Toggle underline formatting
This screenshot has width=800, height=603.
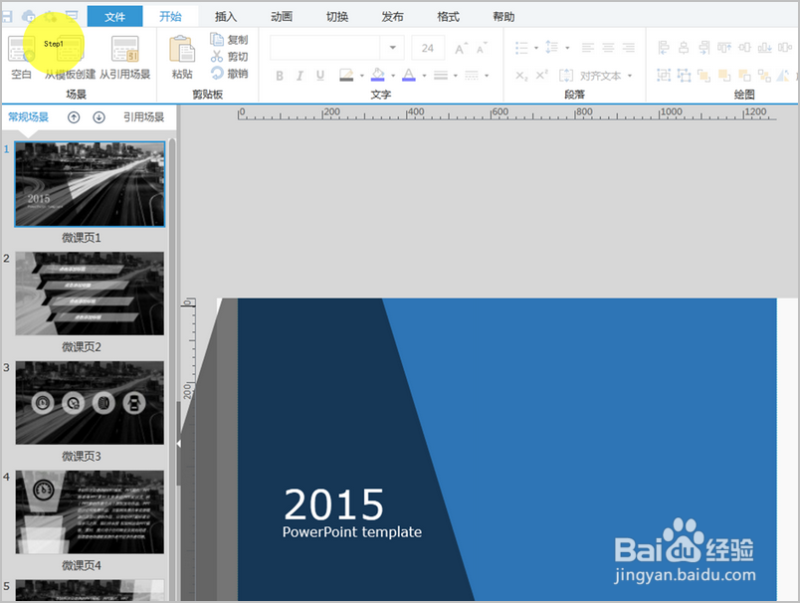(319, 76)
